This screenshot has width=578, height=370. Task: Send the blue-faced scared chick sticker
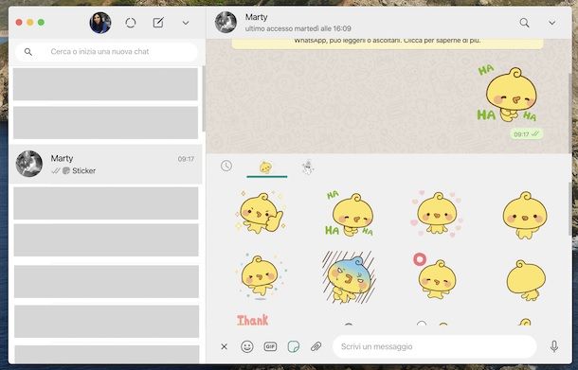tap(349, 277)
